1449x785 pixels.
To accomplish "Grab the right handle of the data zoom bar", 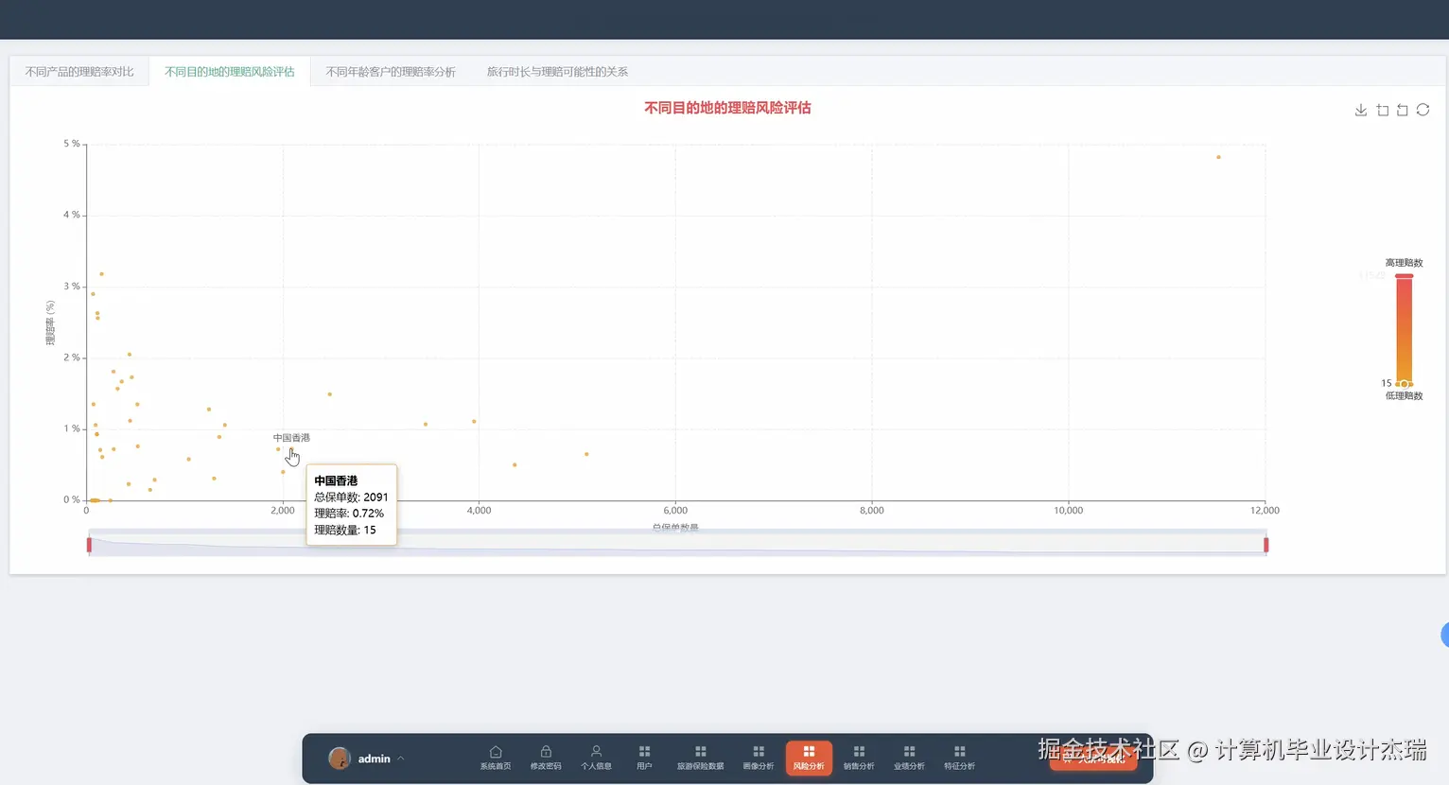I will (x=1266, y=545).
